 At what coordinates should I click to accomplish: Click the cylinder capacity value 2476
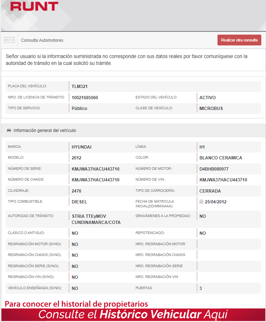point(77,191)
